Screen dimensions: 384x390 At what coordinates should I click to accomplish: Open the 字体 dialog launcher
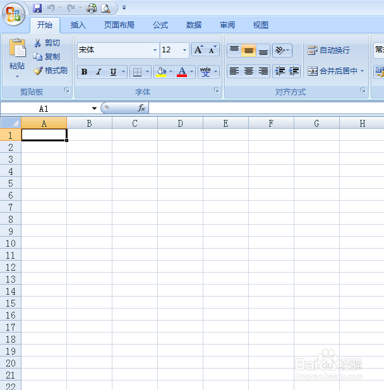click(x=217, y=90)
